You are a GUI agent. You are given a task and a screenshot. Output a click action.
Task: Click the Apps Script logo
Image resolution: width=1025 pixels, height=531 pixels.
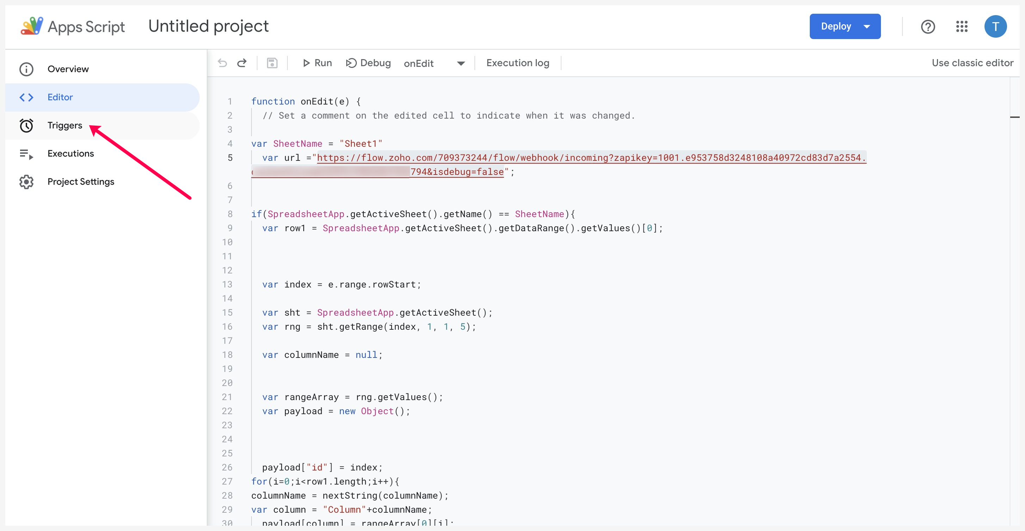[32, 26]
